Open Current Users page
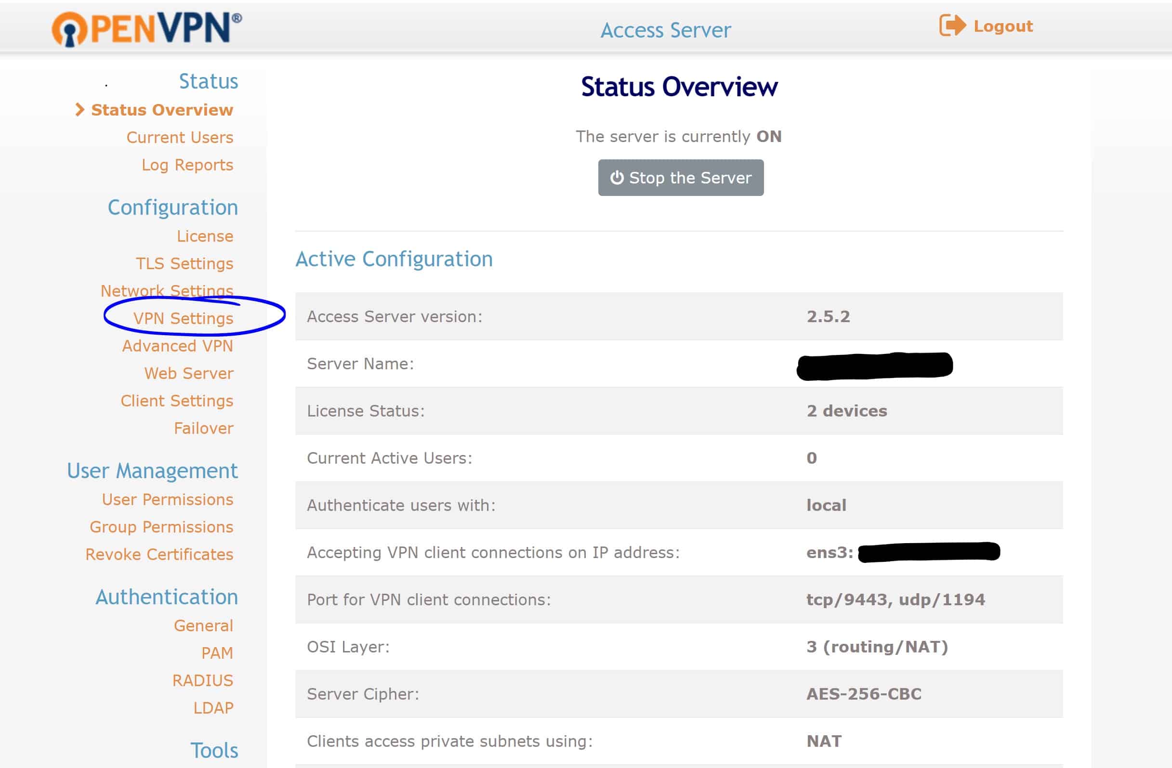Image resolution: width=1172 pixels, height=768 pixels. click(x=180, y=137)
